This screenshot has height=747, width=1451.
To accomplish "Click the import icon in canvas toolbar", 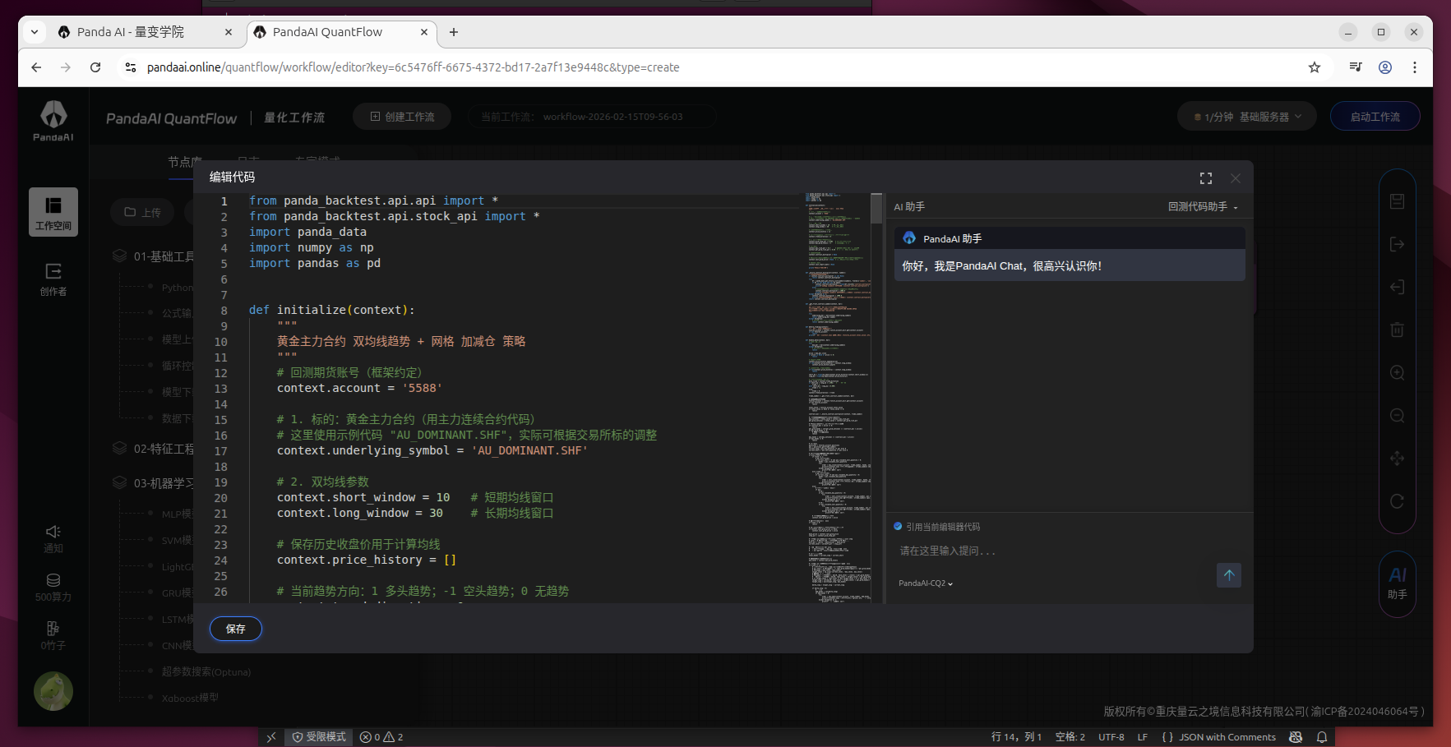I will (1397, 287).
